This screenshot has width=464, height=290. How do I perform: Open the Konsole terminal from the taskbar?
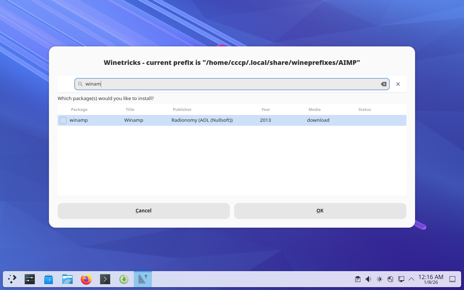tap(105, 279)
